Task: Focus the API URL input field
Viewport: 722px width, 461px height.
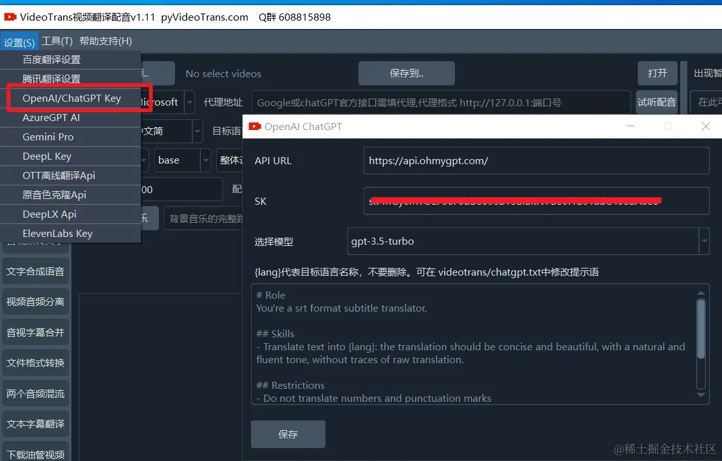Action: tap(536, 161)
